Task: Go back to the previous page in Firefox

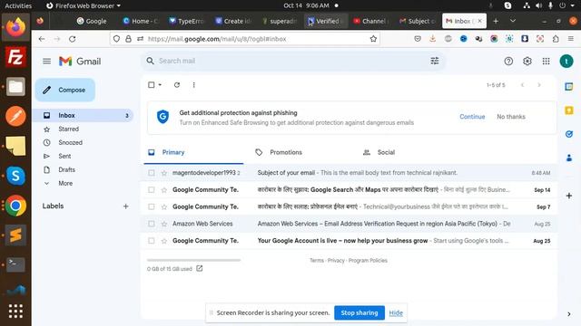Action: (42, 39)
